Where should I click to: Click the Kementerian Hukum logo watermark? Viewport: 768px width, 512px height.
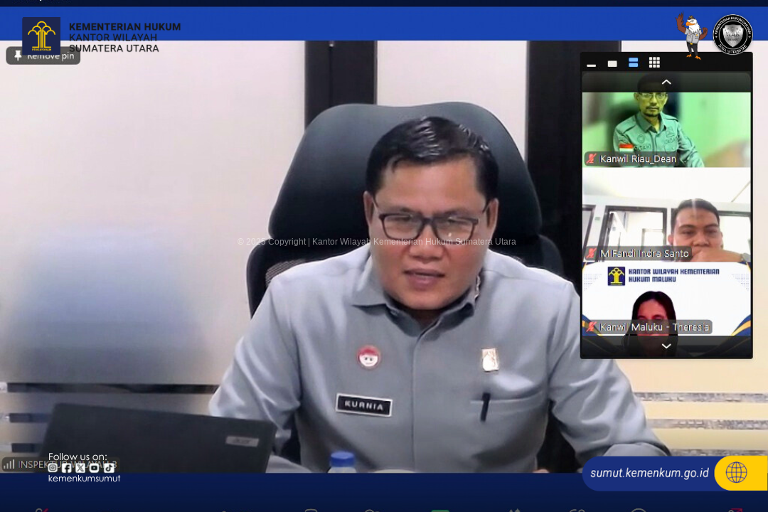pos(41,35)
